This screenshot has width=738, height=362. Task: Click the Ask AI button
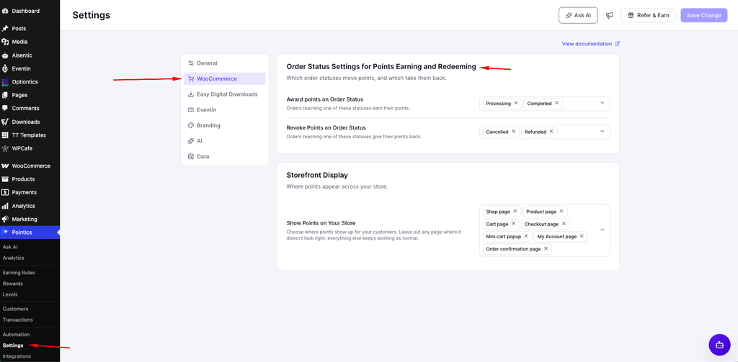pos(578,15)
